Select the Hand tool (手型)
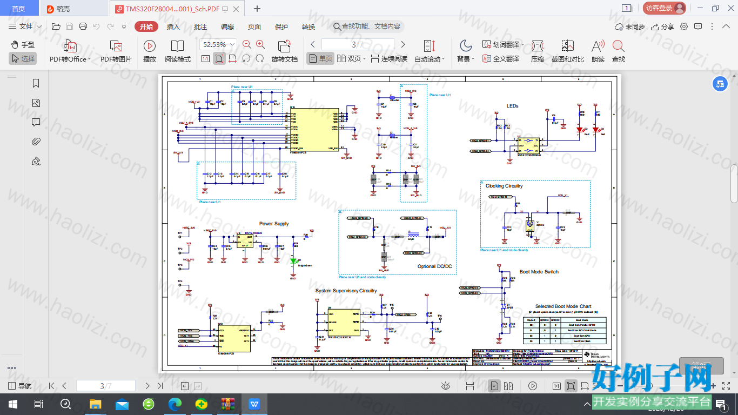The height and width of the screenshot is (415, 738). coord(23,45)
